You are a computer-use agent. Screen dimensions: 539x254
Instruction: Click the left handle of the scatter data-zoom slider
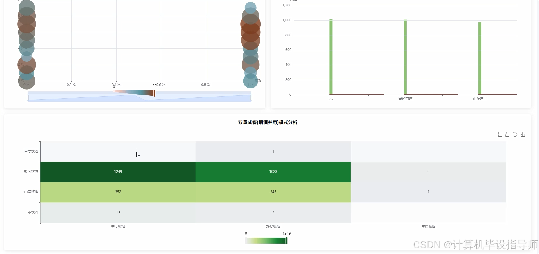(28, 97)
